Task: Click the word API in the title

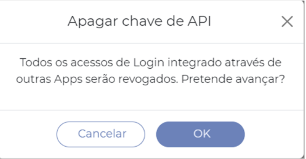Action: [x=199, y=21]
